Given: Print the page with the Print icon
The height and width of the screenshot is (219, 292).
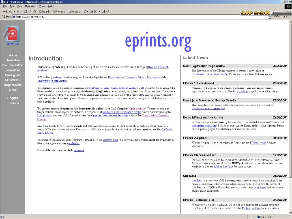Looking at the screenshot, I should [x=91, y=11].
